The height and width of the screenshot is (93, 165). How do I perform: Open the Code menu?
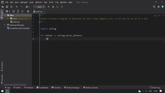[31, 2]
